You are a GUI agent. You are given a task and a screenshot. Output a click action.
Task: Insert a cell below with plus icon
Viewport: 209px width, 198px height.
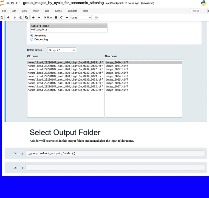pyautogui.click(x=9, y=18)
